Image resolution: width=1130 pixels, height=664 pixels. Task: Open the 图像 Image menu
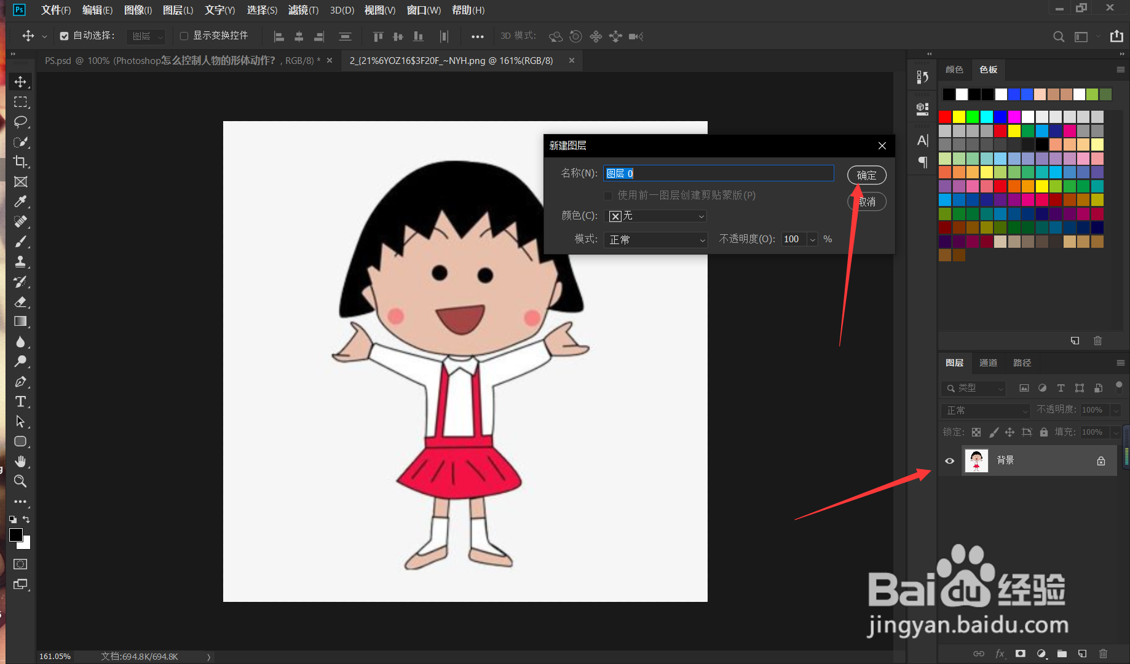138,10
